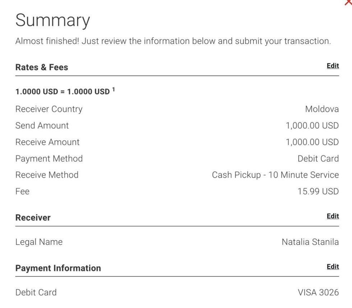Image resolution: width=352 pixels, height=308 pixels.
Task: Close the Summary dialog with the red X
Action: [348, 2]
